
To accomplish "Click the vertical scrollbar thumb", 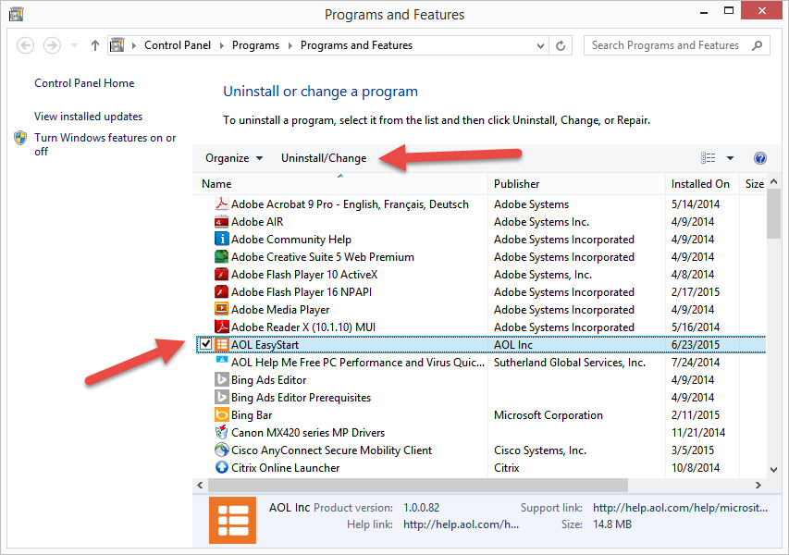I will (774, 215).
